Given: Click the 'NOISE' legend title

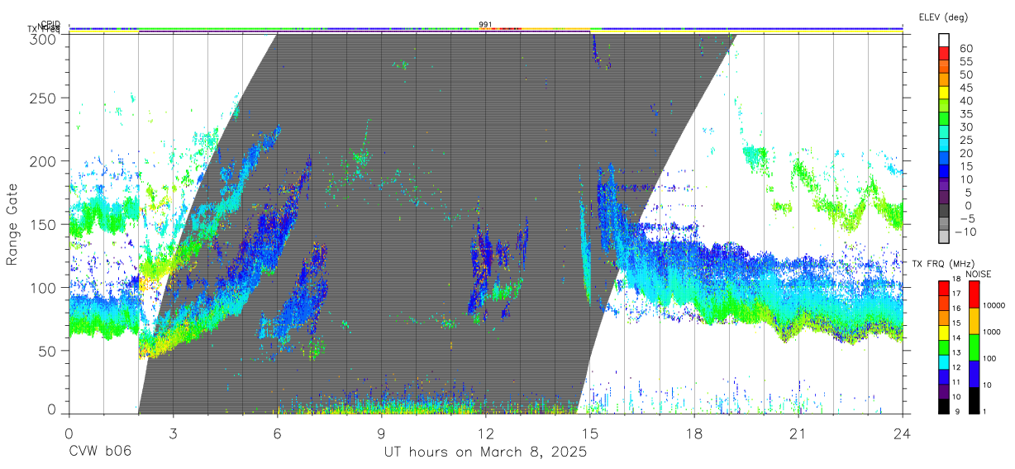Looking at the screenshot, I should tap(979, 274).
